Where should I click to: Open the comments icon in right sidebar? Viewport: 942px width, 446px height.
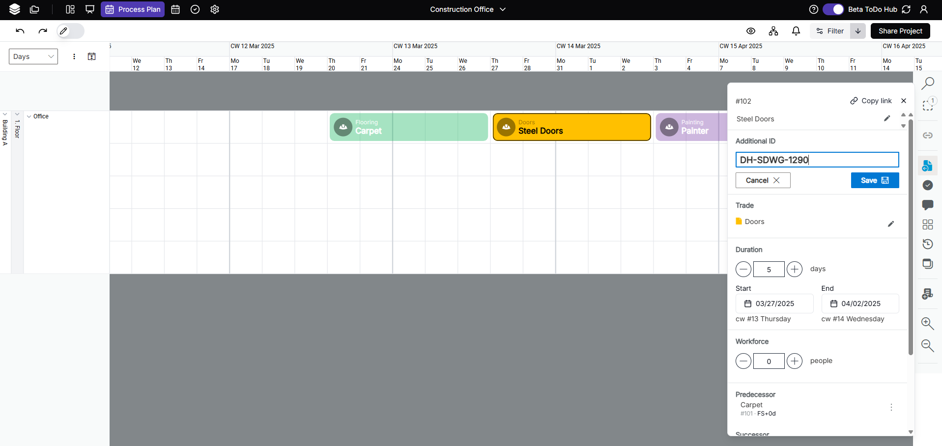click(927, 205)
